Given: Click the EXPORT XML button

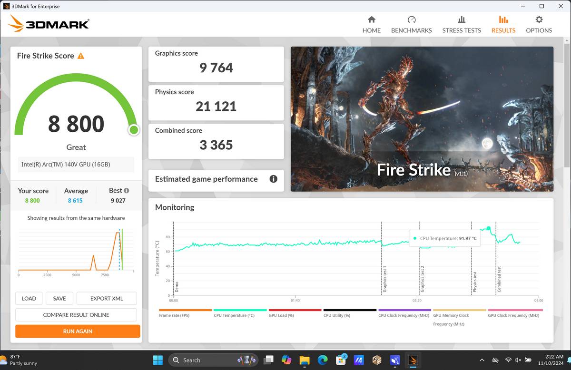Looking at the screenshot, I should point(107,299).
